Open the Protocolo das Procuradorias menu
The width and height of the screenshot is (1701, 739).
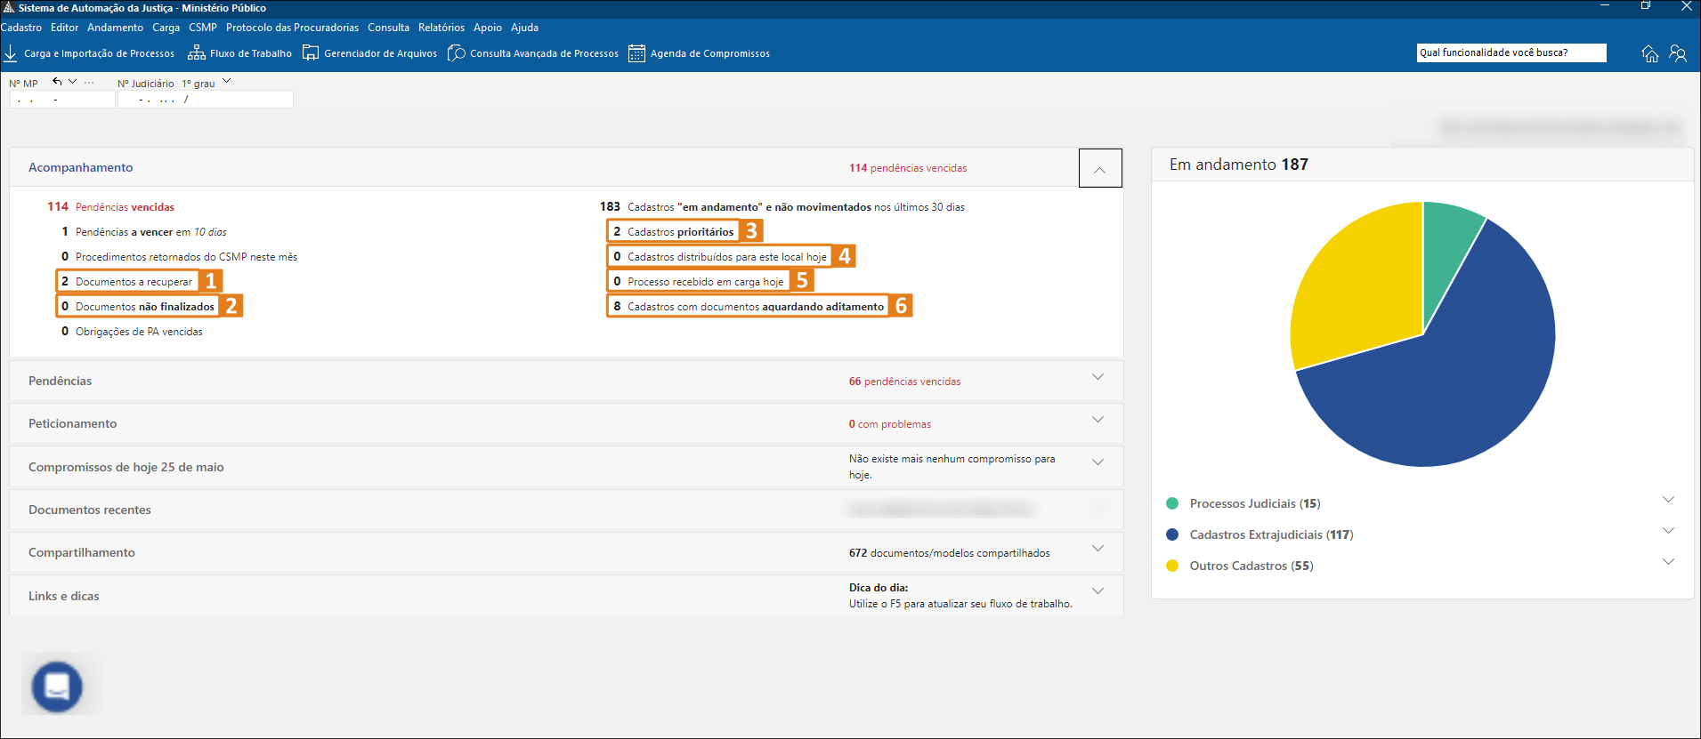click(x=292, y=28)
